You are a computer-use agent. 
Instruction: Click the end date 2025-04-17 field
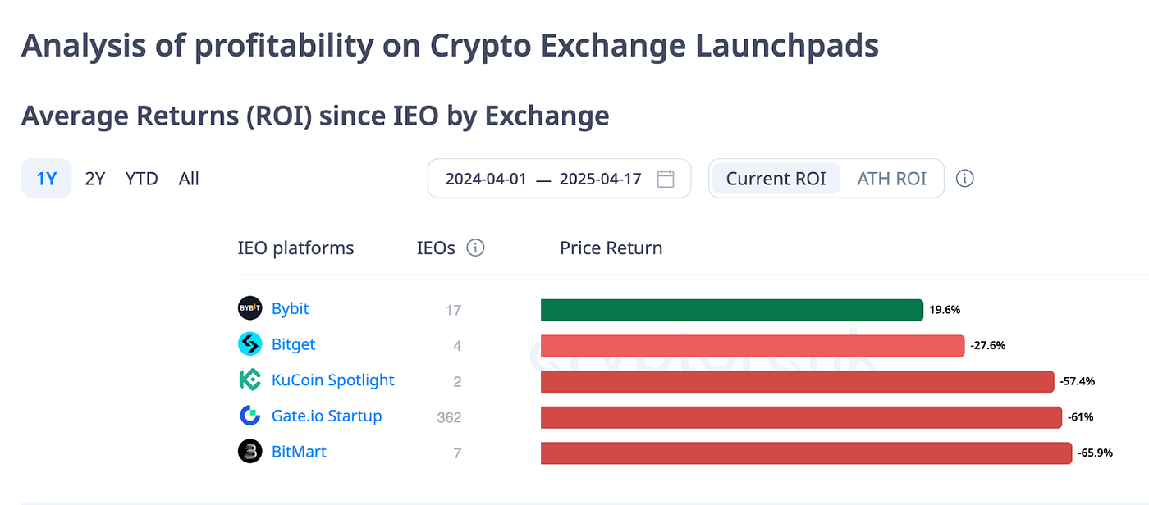pyautogui.click(x=600, y=179)
